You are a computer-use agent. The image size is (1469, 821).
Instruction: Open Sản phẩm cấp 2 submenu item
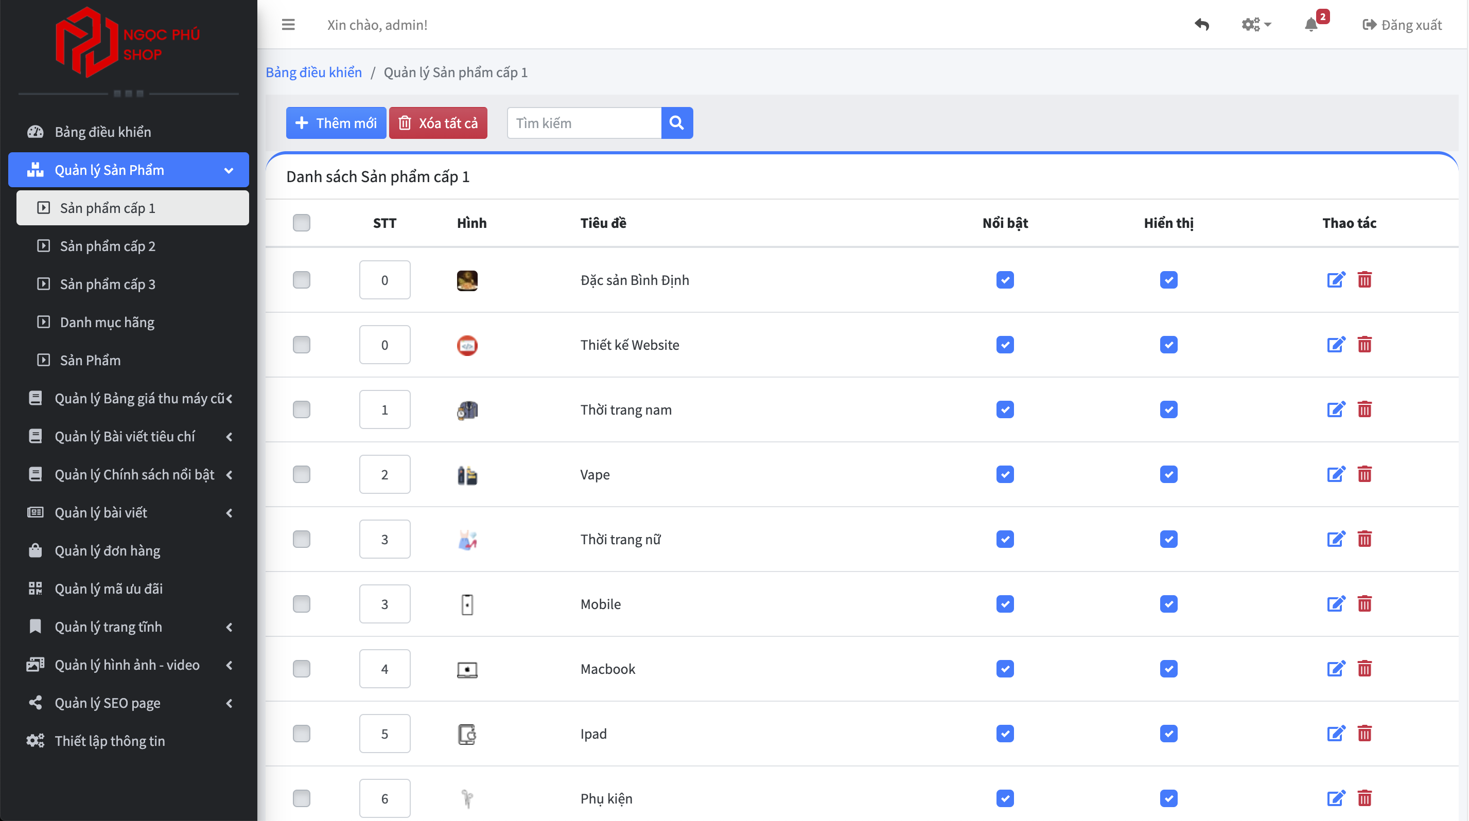pos(108,246)
